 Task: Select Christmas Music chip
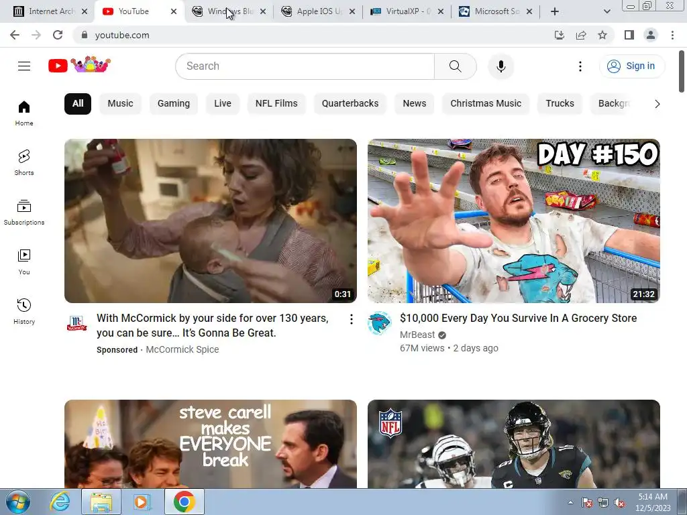486,104
